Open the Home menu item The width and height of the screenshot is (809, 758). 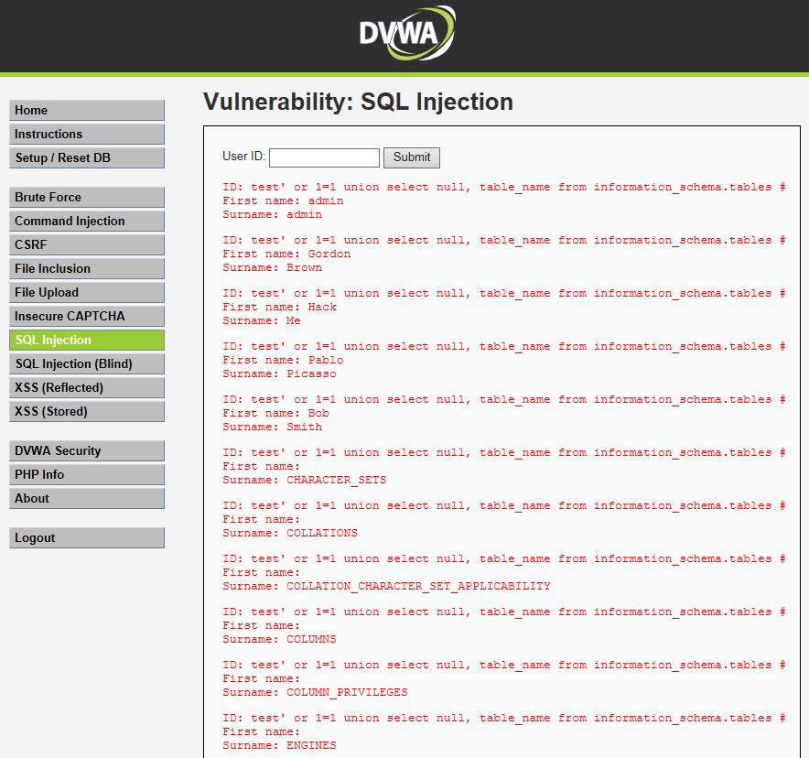coord(87,111)
